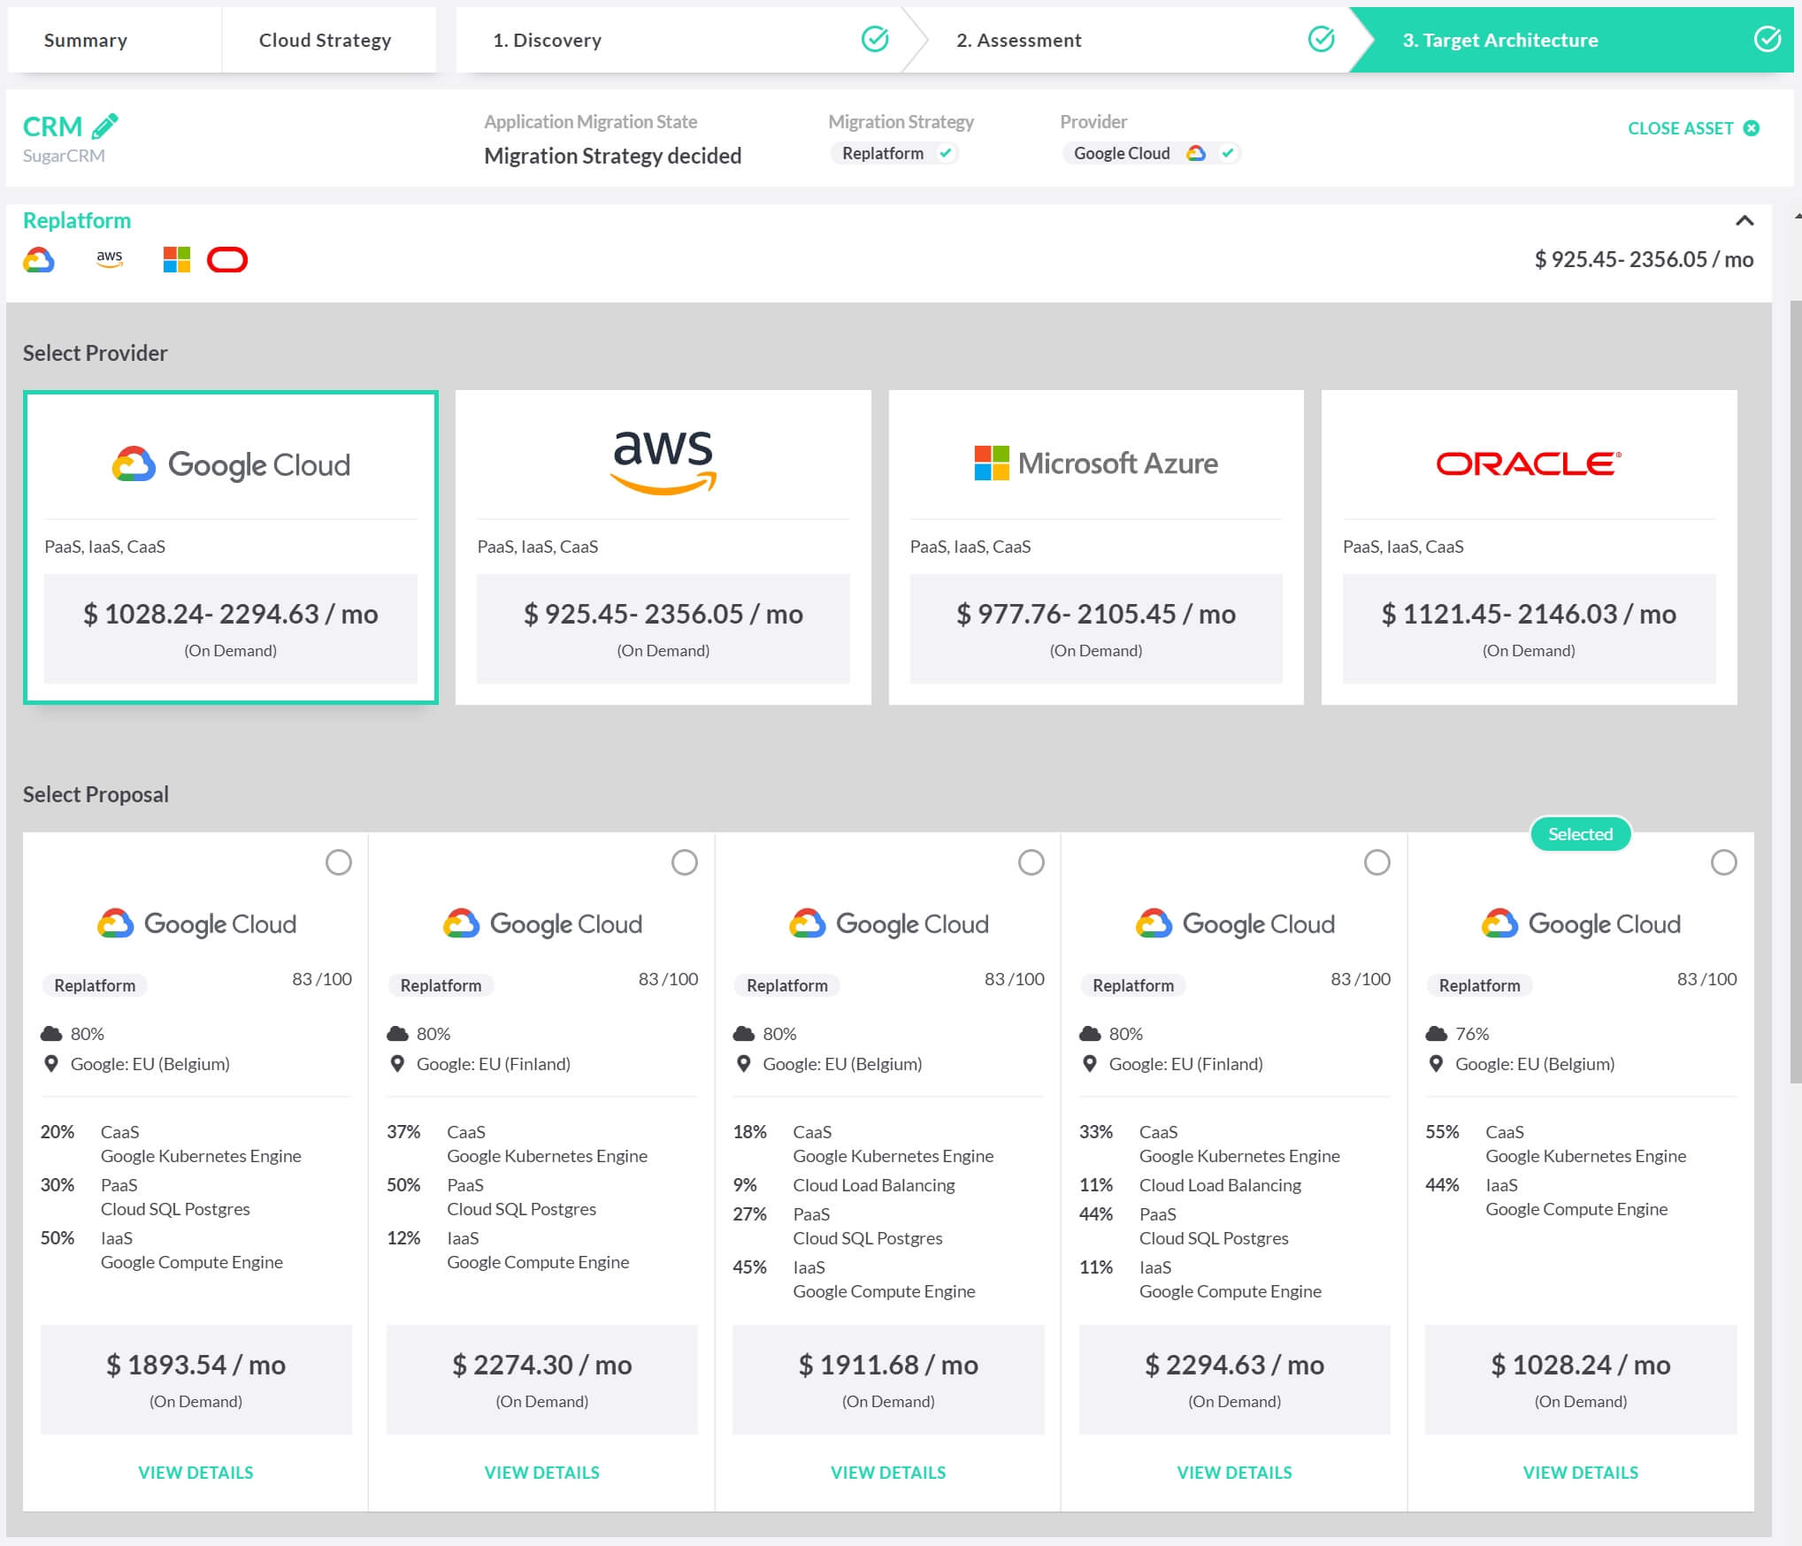This screenshot has height=1546, width=1802.
Task: Select the radio button on the $1911.68 proposal
Action: click(1031, 862)
